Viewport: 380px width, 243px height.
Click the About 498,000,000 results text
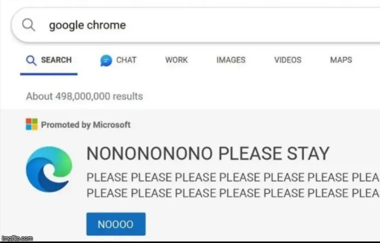click(x=84, y=96)
